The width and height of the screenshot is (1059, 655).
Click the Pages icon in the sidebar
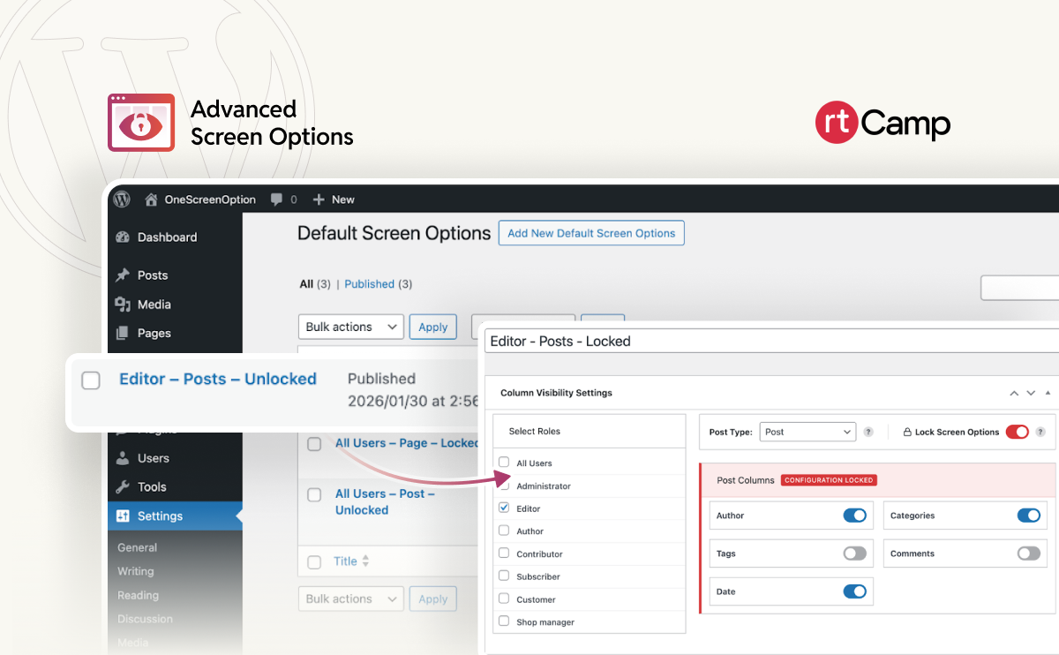click(x=124, y=333)
